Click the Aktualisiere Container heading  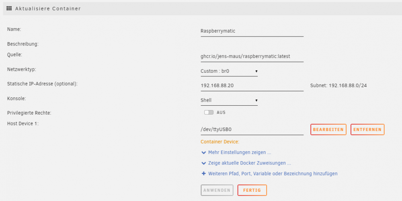[x=48, y=8]
